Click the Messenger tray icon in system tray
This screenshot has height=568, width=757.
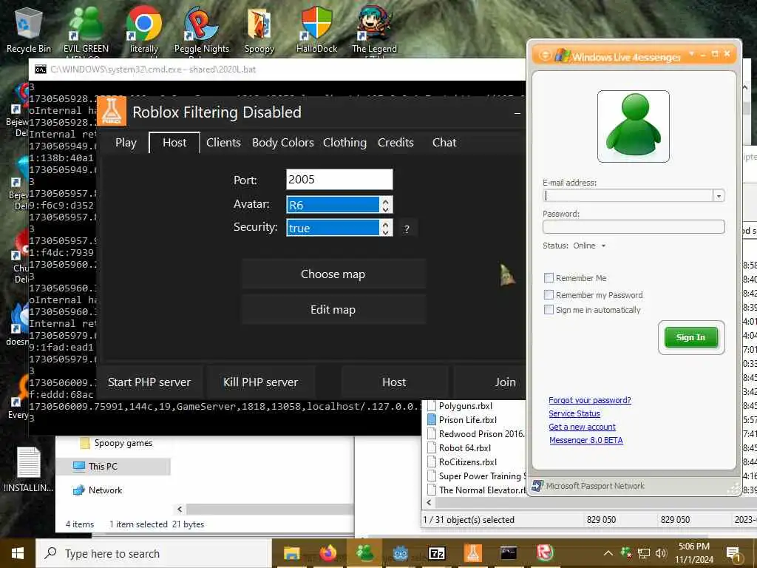pos(625,552)
